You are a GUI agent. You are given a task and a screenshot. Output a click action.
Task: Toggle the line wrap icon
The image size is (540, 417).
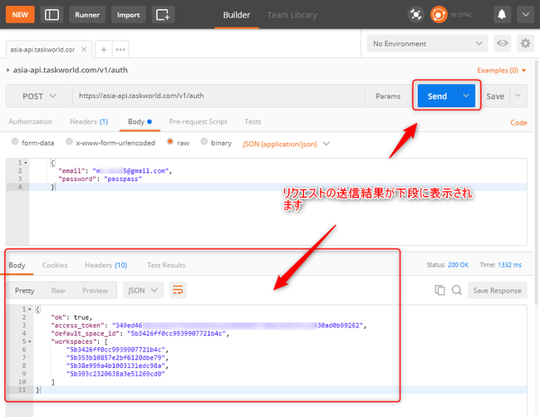178,290
